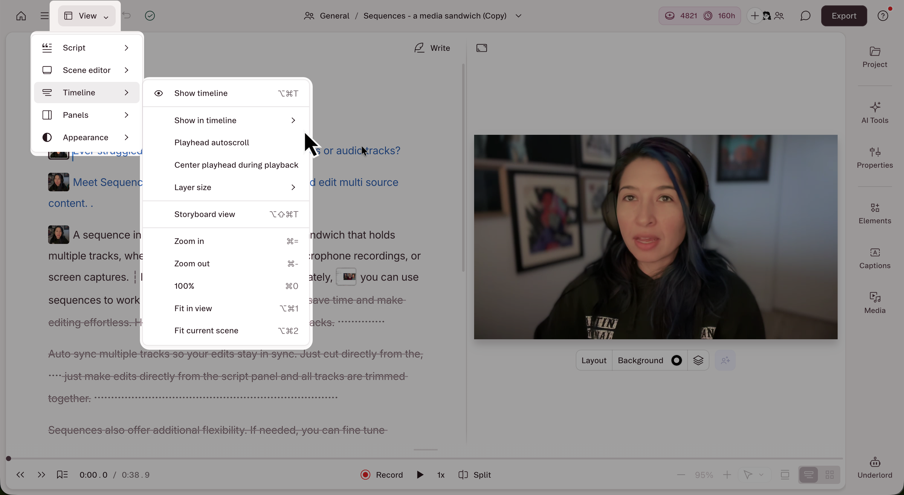Click the AI speaker icon beside layers
This screenshot has height=495, width=904.
coord(725,360)
